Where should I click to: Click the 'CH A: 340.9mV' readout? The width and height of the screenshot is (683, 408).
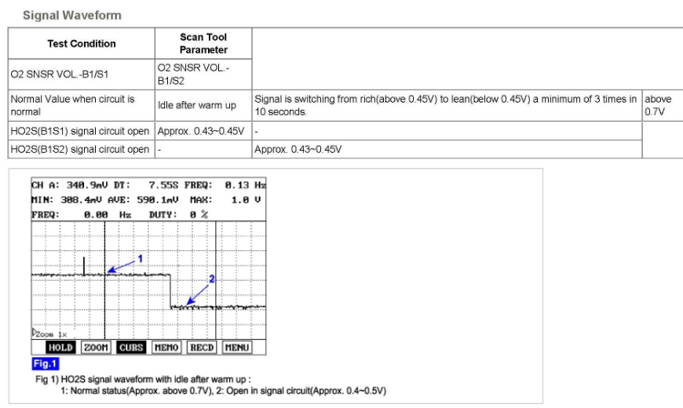pyautogui.click(x=69, y=185)
